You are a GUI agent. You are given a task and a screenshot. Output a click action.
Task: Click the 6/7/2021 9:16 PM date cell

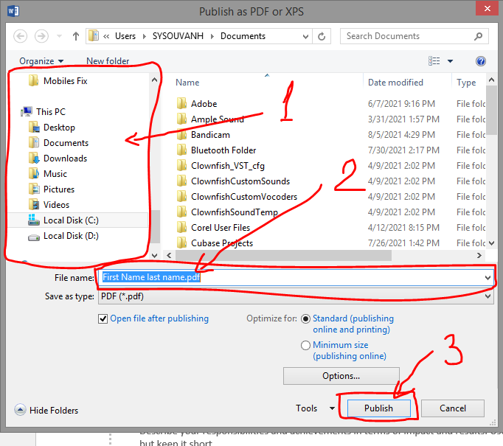pyautogui.click(x=401, y=104)
